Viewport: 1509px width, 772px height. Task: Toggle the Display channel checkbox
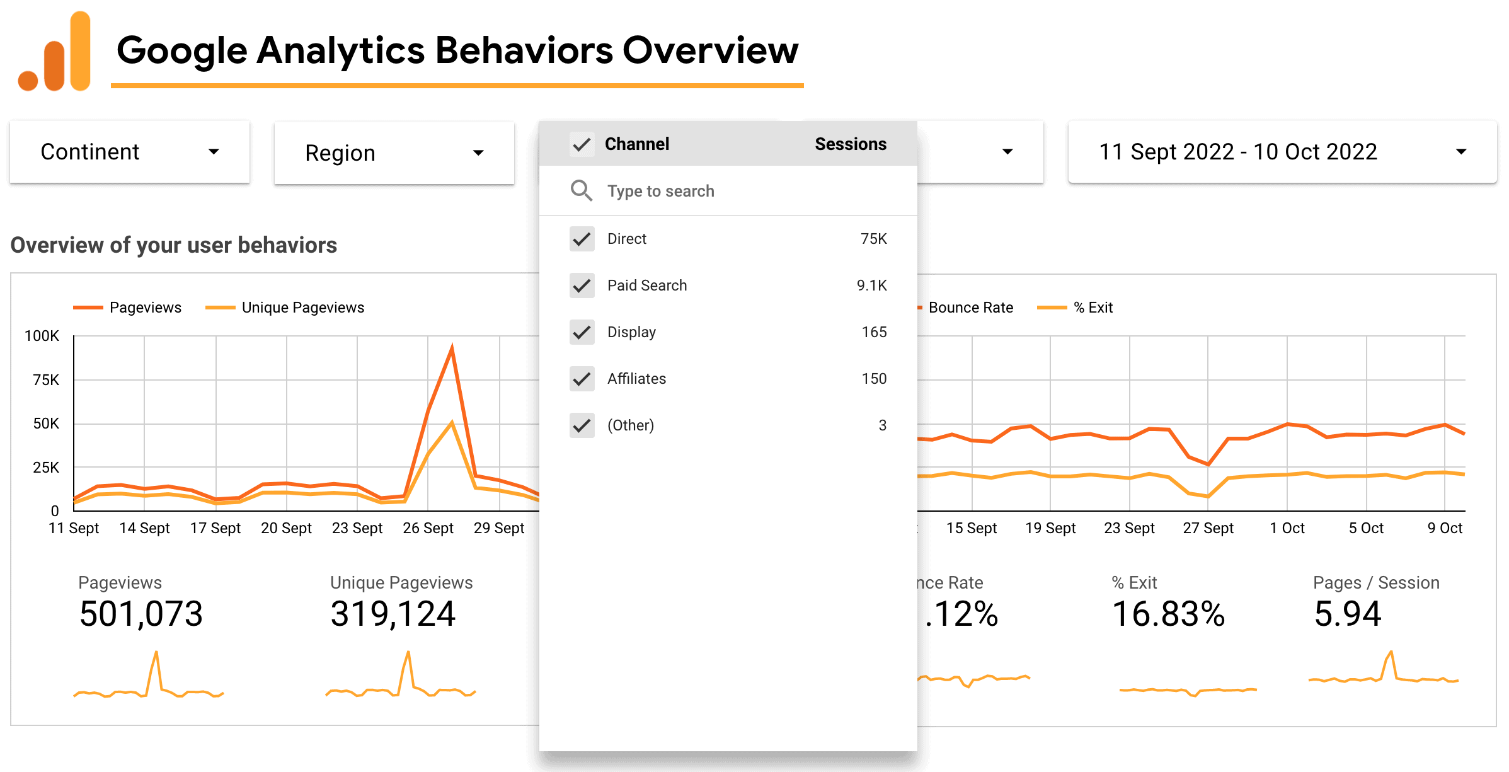(582, 332)
